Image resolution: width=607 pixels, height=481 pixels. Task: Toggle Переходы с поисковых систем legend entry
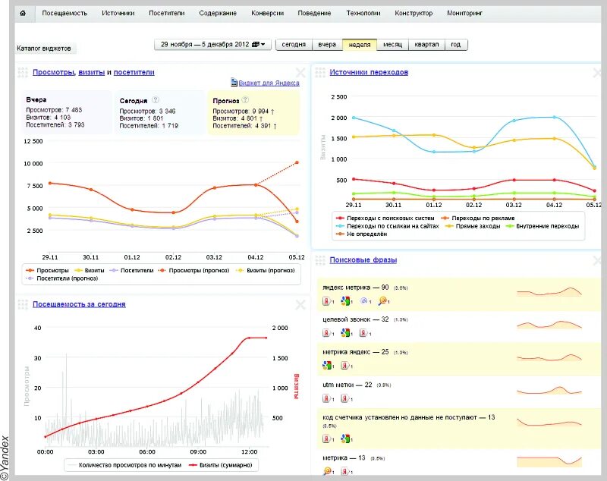(385, 218)
